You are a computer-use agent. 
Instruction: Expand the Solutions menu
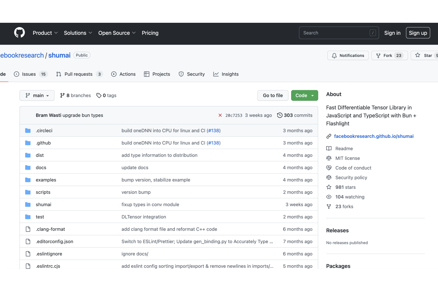(x=78, y=33)
